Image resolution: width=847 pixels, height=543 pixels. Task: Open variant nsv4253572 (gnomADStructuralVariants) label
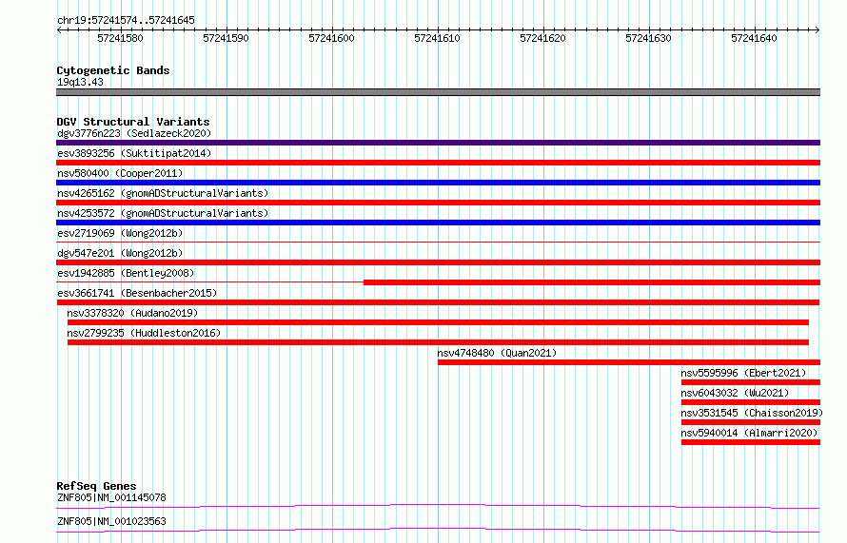tap(163, 213)
